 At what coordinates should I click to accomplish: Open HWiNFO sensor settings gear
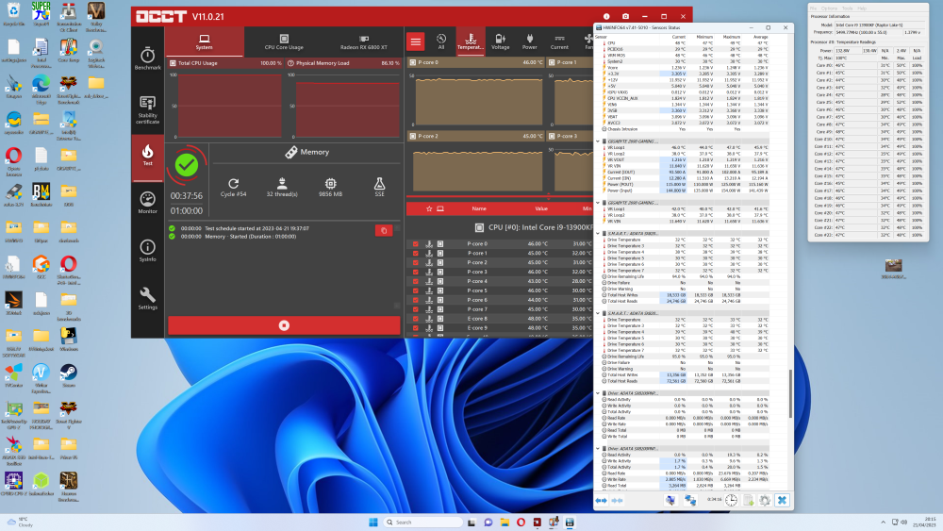(x=765, y=500)
